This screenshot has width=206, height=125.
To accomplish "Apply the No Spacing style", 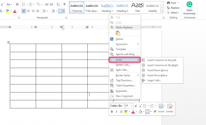I will click(92, 8).
